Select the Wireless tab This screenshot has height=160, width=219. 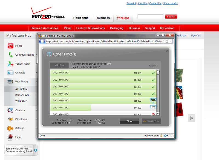pyautogui.click(x=123, y=18)
